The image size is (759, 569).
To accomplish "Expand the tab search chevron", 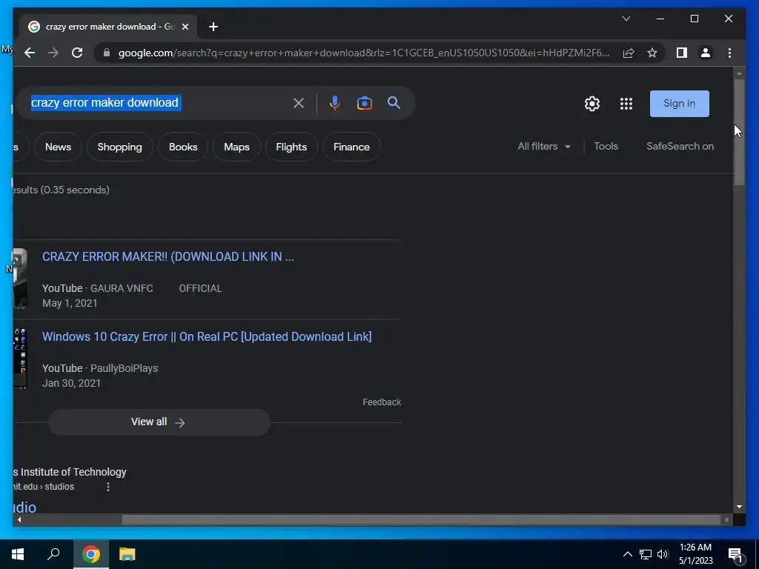I will click(x=626, y=19).
